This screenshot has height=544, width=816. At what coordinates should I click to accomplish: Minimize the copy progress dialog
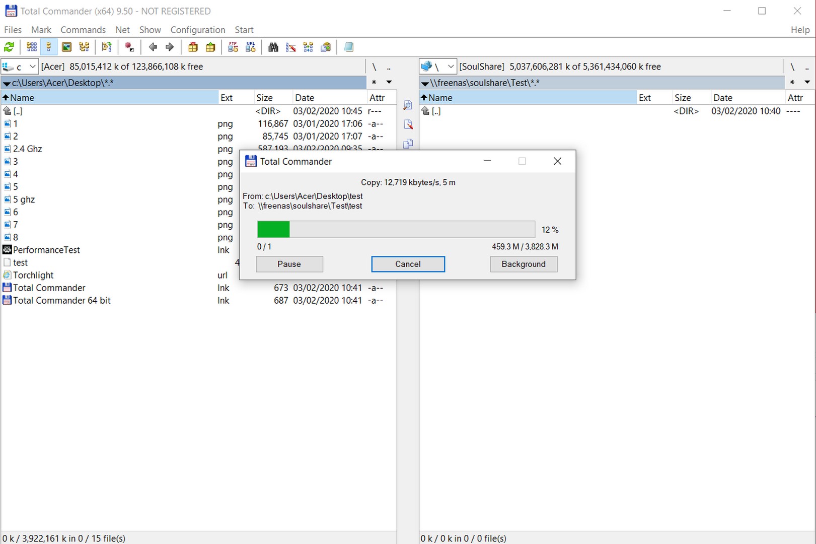pyautogui.click(x=487, y=161)
